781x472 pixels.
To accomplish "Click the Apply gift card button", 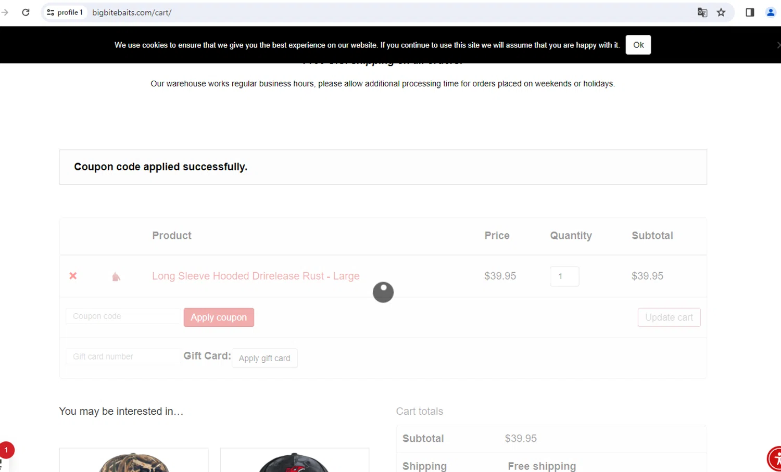I will 264,358.
